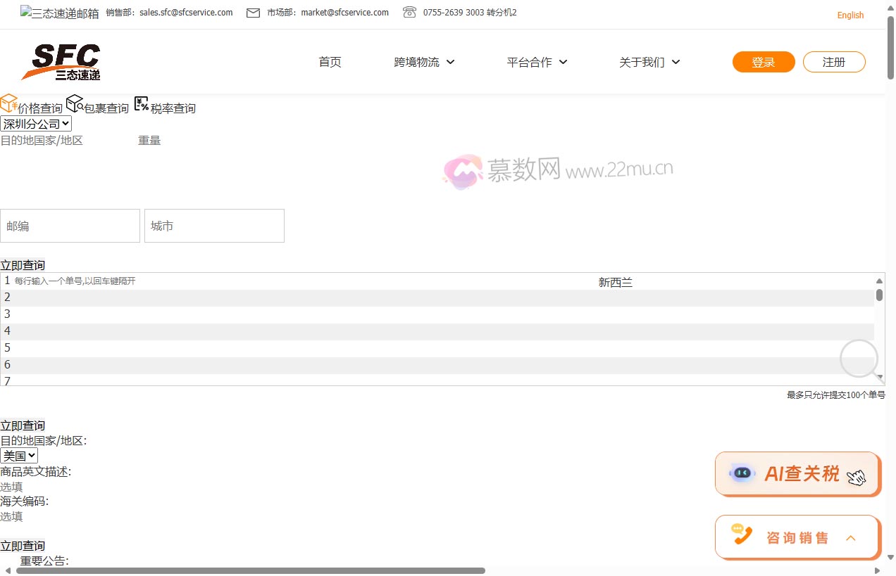Click the 登录 login button
Image resolution: width=896 pixels, height=576 pixels.
pyautogui.click(x=763, y=62)
